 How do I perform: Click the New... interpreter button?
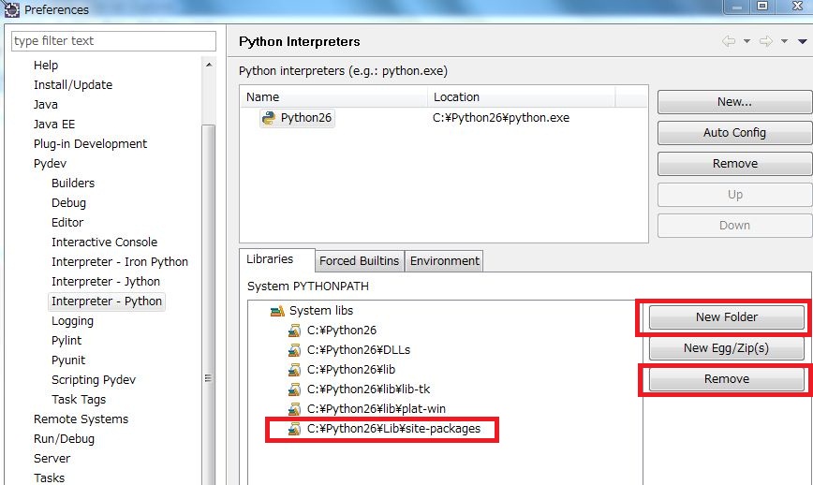tap(734, 102)
